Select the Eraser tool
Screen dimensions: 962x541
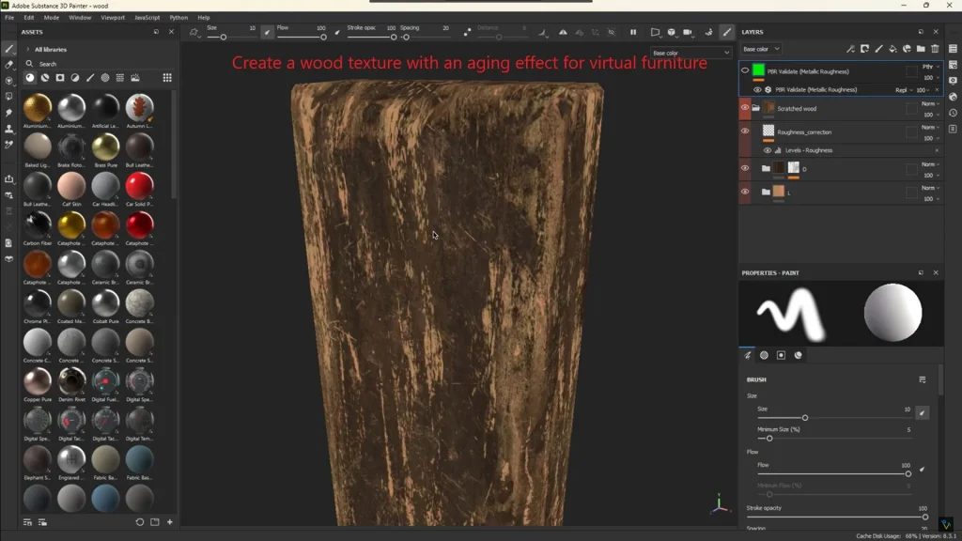click(8, 65)
